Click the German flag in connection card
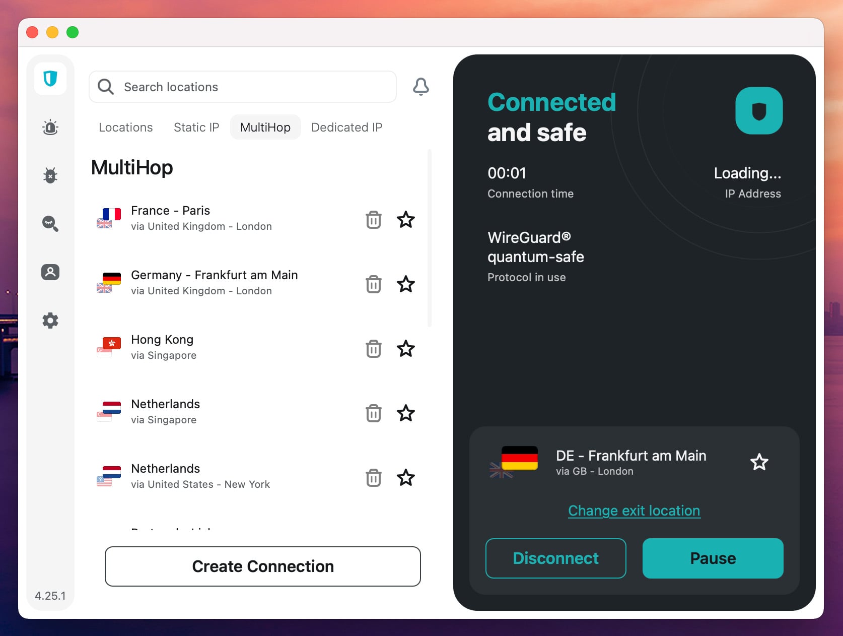Image resolution: width=843 pixels, height=636 pixels. click(520, 458)
